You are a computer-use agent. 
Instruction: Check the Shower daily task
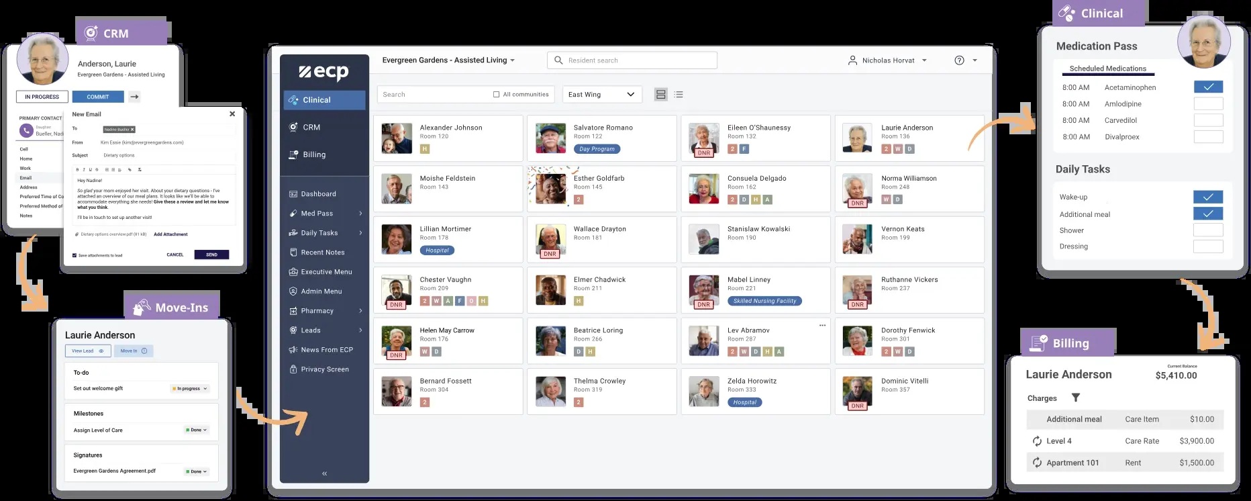(1208, 230)
